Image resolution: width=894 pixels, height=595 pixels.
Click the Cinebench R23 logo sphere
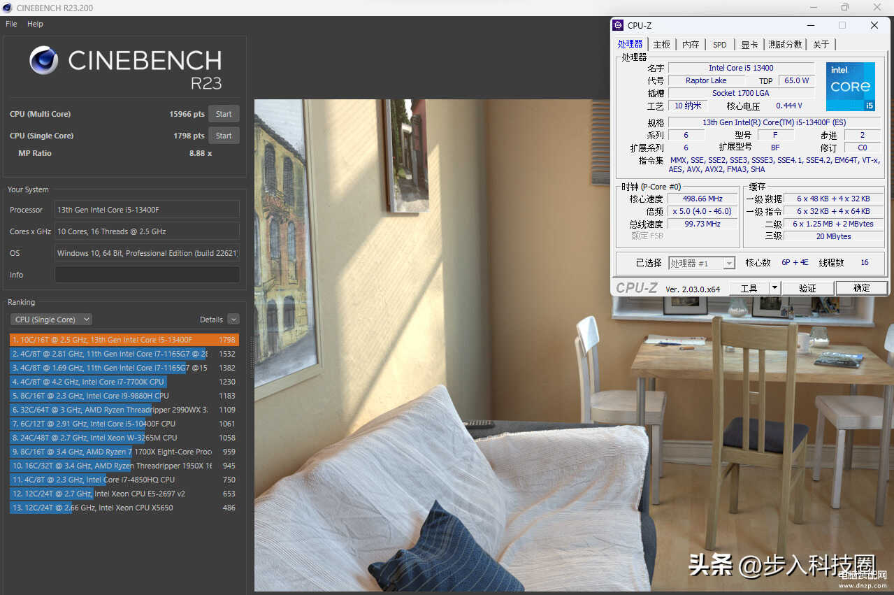(x=44, y=60)
